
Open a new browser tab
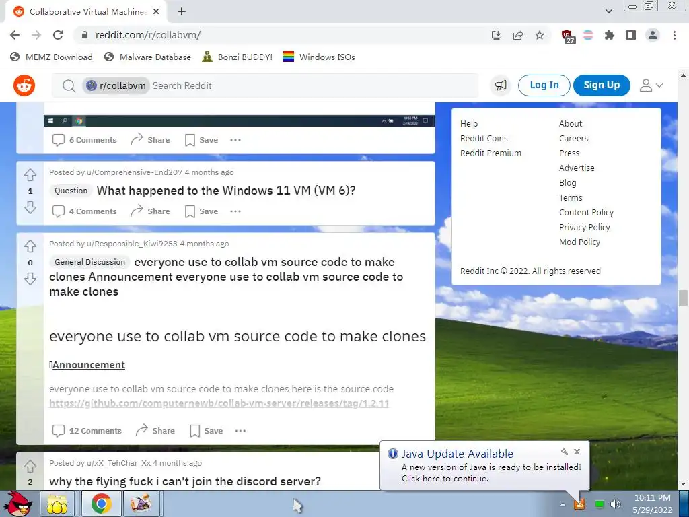point(182,11)
